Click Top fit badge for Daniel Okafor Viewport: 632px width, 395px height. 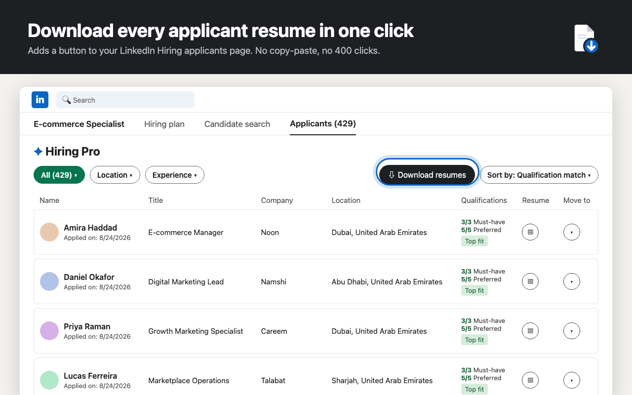(474, 290)
